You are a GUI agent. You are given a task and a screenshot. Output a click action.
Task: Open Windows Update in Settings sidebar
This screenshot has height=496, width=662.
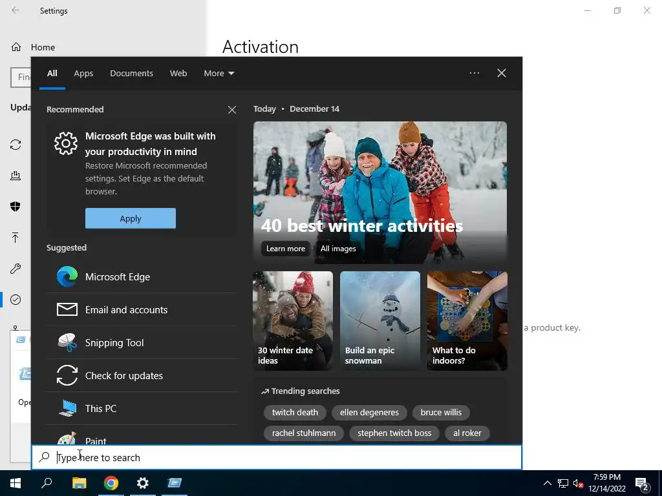point(16,145)
